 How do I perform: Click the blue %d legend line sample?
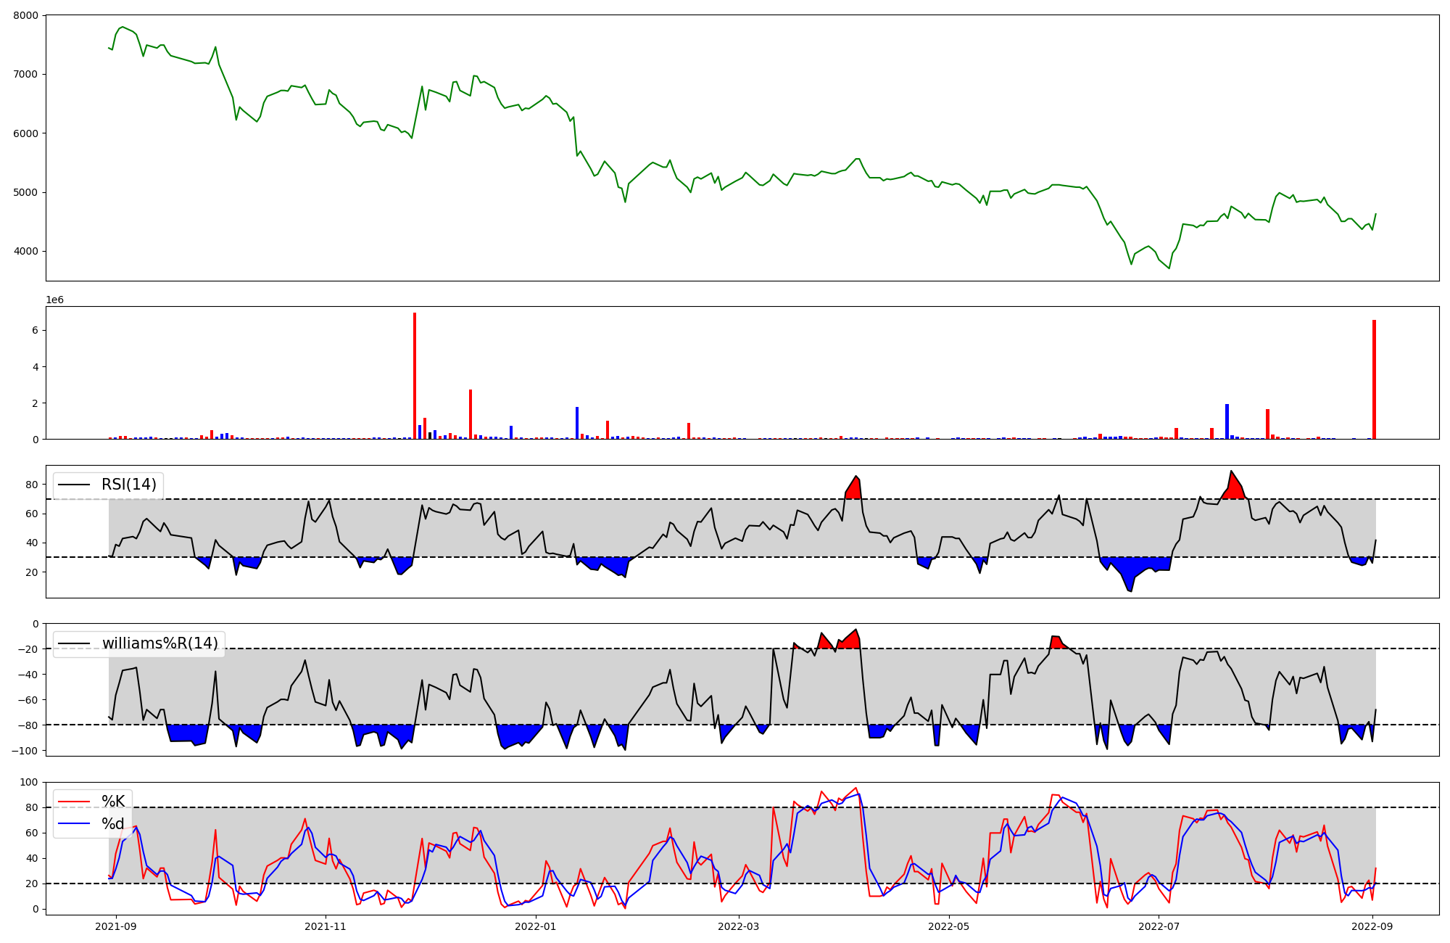click(73, 823)
